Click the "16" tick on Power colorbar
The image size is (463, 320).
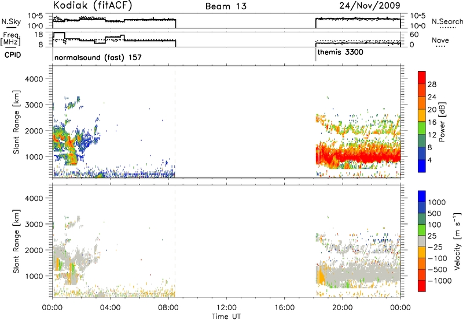pos(432,122)
